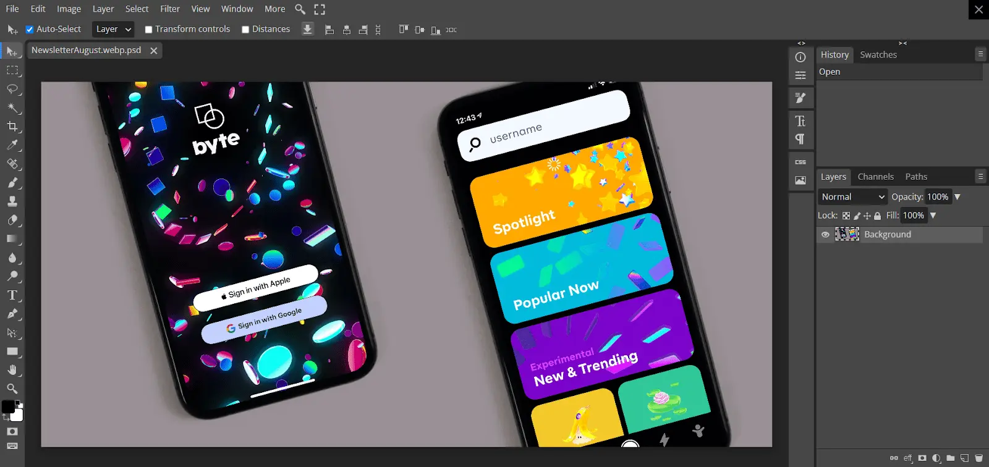This screenshot has height=467, width=989.
Task: Click the search magnifier in menu bar
Action: 300,9
